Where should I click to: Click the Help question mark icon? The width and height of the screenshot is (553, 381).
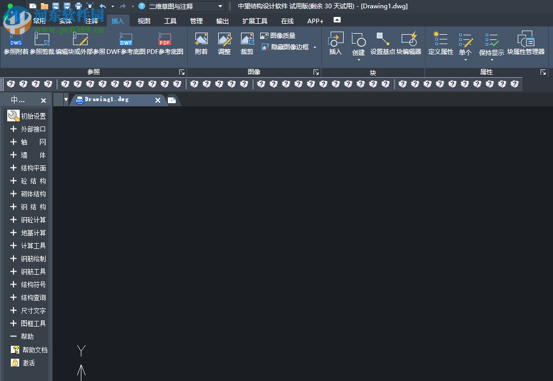(142, 6)
